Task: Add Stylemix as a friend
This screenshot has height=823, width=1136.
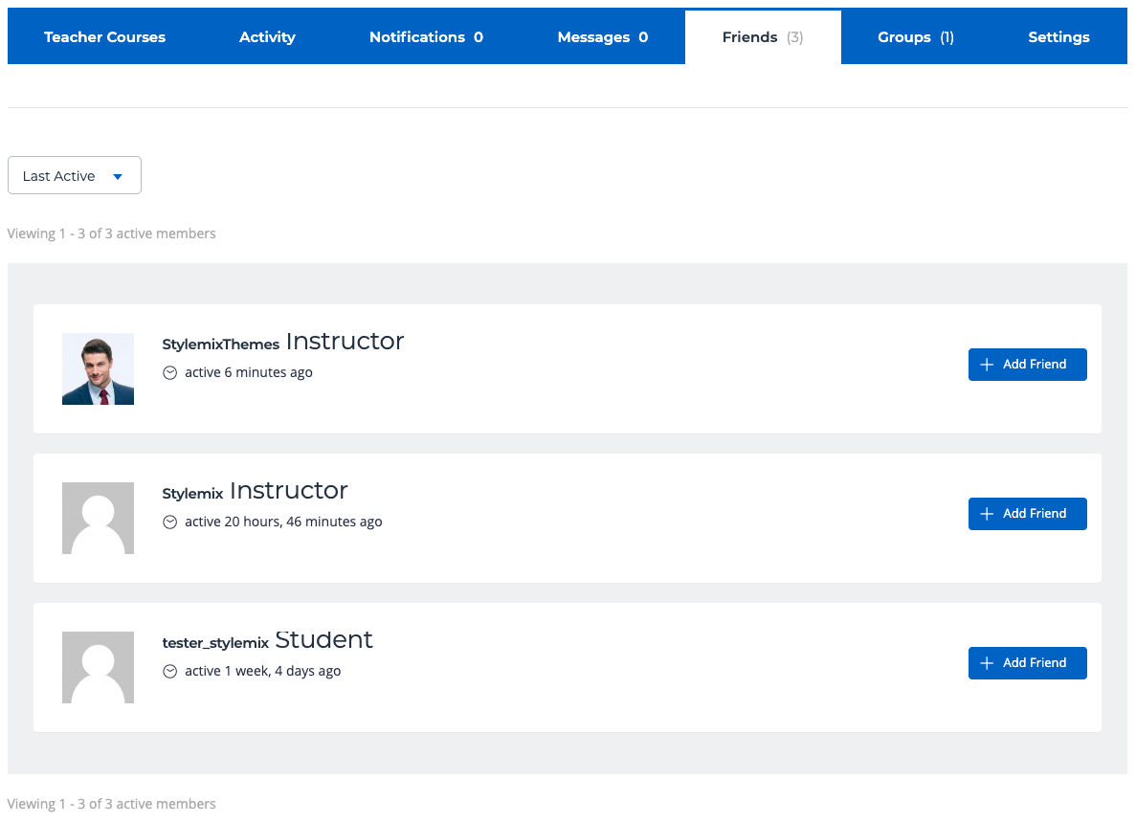Action: pos(1028,514)
